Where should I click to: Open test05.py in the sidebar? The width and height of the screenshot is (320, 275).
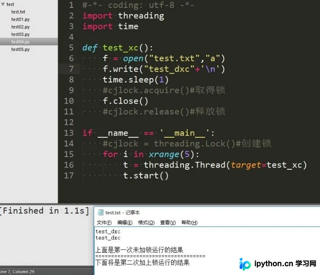[x=21, y=49]
